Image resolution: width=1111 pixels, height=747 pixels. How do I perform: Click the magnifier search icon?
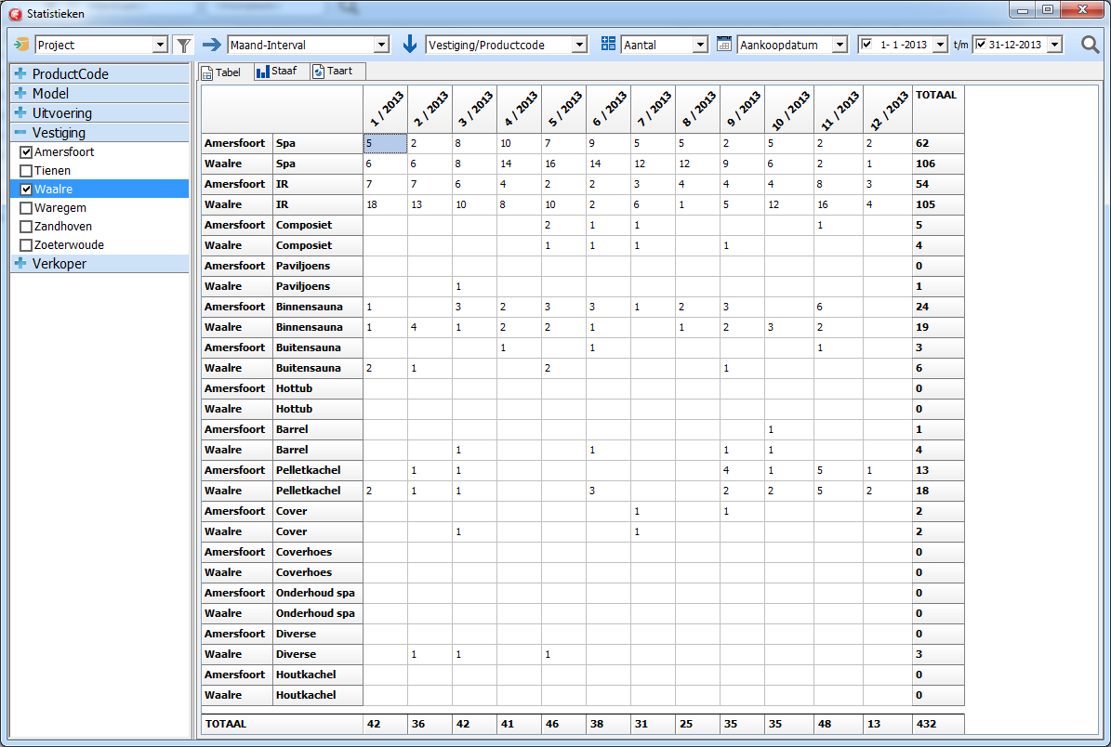[1090, 45]
